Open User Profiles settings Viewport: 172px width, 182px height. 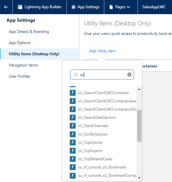click(x=19, y=76)
